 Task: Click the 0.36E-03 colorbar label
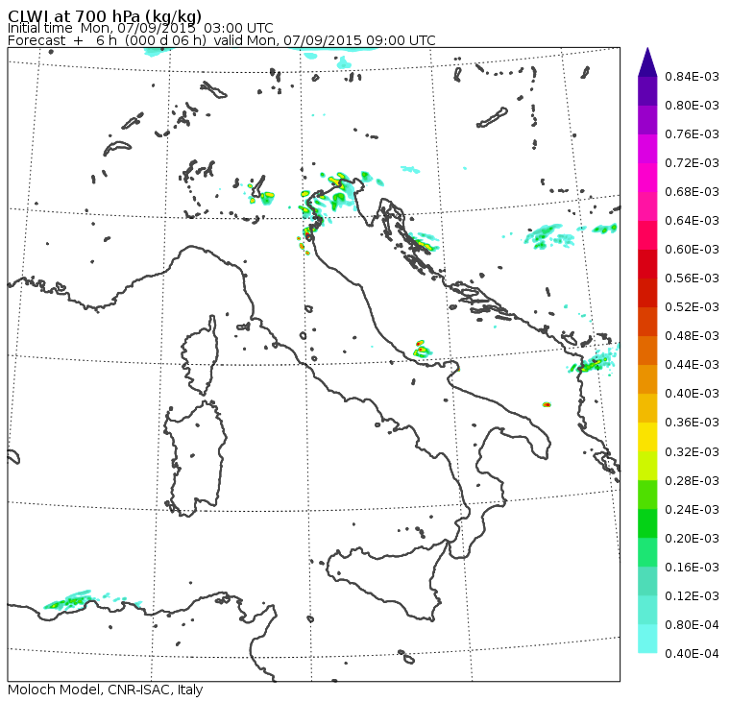click(692, 423)
